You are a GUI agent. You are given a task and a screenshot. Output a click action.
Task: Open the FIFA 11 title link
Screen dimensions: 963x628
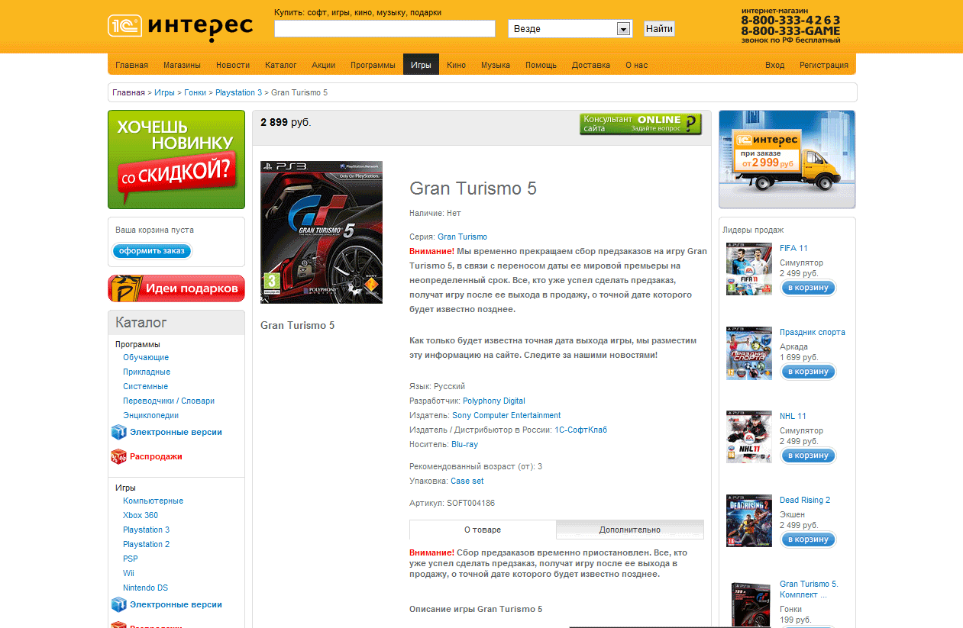pyautogui.click(x=793, y=248)
